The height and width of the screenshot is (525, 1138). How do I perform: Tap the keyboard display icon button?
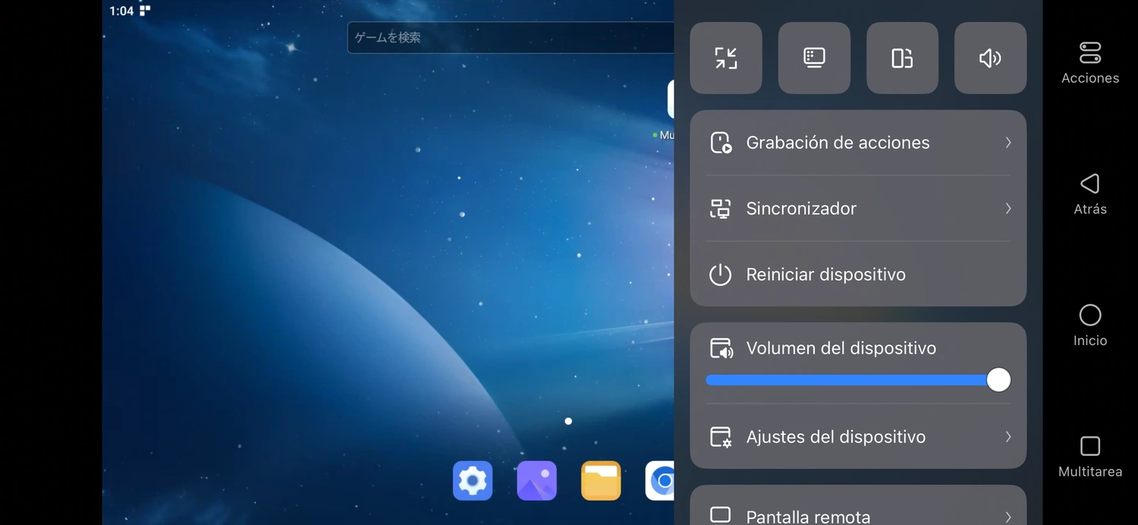coord(814,58)
